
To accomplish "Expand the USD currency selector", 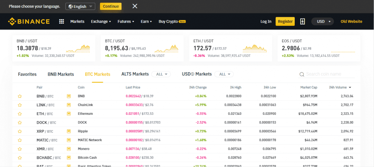I will point(322,22).
